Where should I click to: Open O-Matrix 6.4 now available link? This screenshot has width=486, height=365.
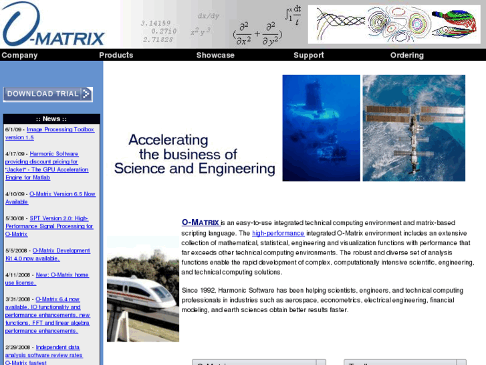pos(47,315)
